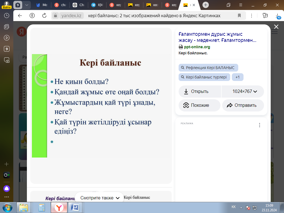Viewport: 284px width, 213px height.
Task: Switch to the Me browser tab
Action: click(x=42, y=5)
